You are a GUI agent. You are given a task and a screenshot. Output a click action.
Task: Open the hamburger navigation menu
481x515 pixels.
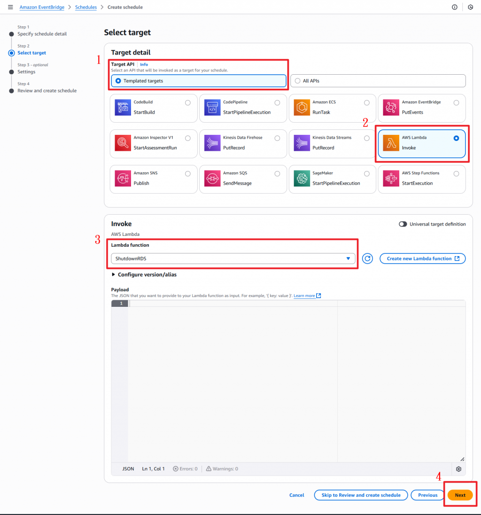[10, 7]
